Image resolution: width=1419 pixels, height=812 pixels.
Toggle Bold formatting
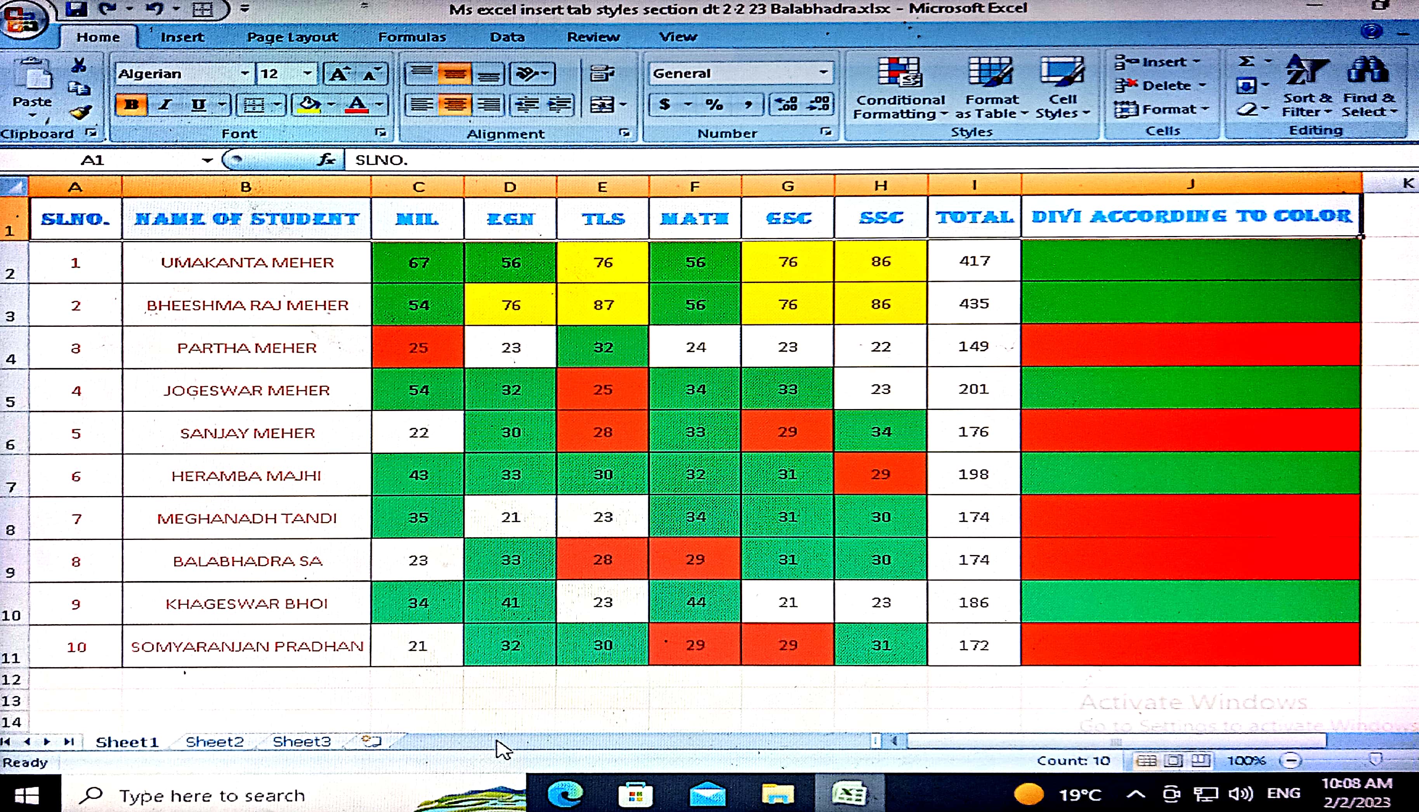[132, 105]
